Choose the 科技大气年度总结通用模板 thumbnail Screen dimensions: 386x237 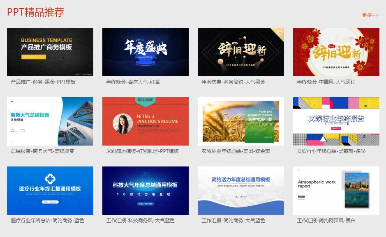coord(146,191)
